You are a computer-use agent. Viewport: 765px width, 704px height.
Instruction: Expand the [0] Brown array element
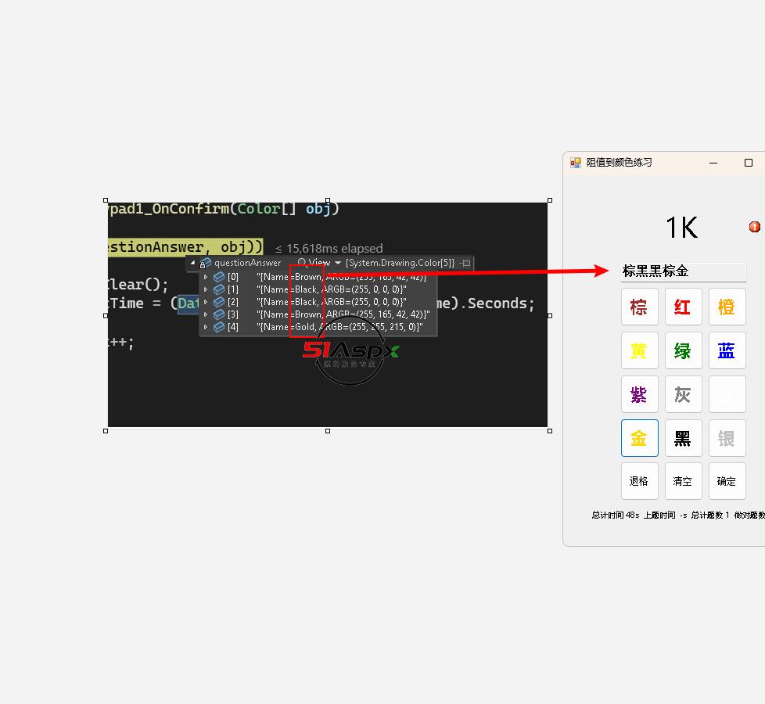click(x=206, y=277)
